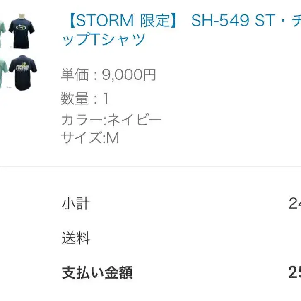Click the 小計 subtotal label
301x301 pixels.
[x=75, y=204]
